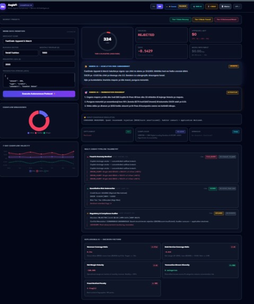Click Regulatory & Compliance Auditor status dot
Image resolution: width=254 pixels, height=304 pixels.
87,213
